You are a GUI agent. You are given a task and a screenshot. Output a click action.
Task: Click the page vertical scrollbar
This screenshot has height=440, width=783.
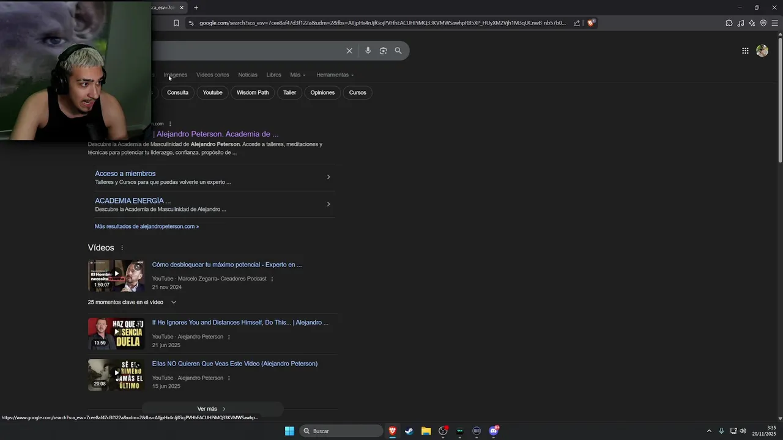tap(779, 101)
